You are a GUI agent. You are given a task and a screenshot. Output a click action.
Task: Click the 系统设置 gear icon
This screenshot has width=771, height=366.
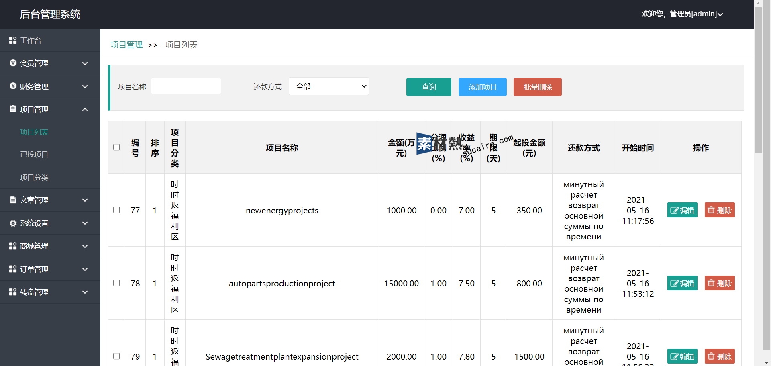[13, 223]
